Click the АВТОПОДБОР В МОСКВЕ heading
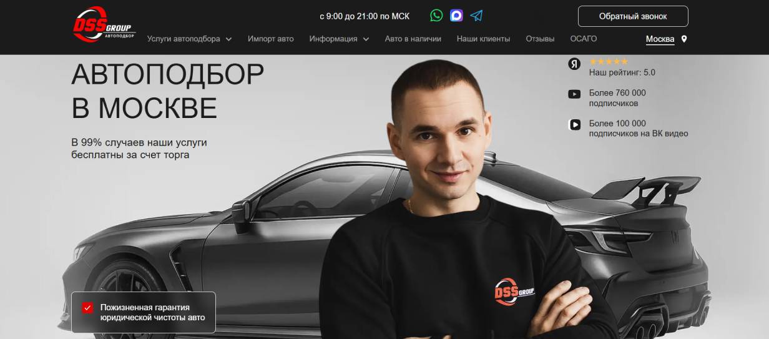The height and width of the screenshot is (339, 769). [x=168, y=91]
